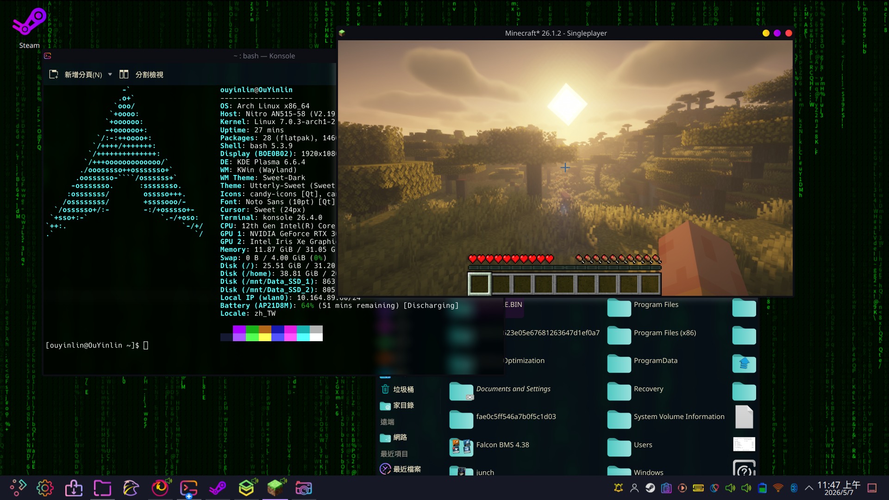The image size is (889, 500).
Task: Open the user account tray icon
Action: click(x=634, y=488)
